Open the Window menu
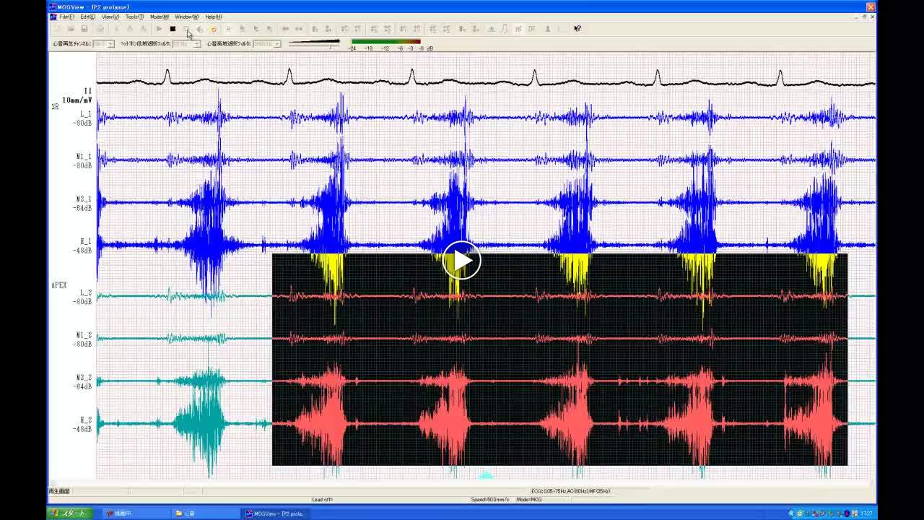Viewport: 924px width, 520px height. click(187, 17)
